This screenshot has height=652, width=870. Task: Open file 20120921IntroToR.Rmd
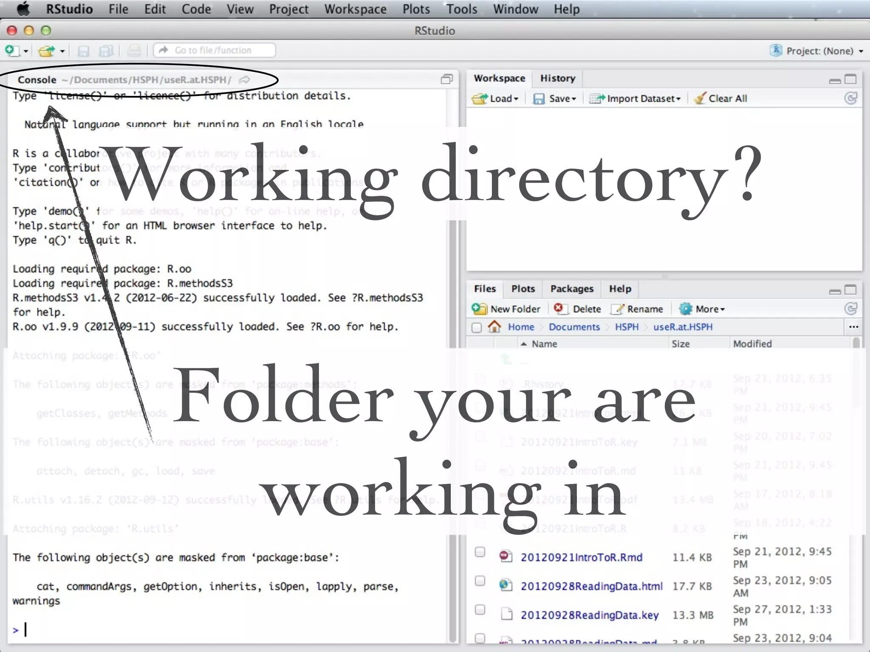tap(581, 557)
